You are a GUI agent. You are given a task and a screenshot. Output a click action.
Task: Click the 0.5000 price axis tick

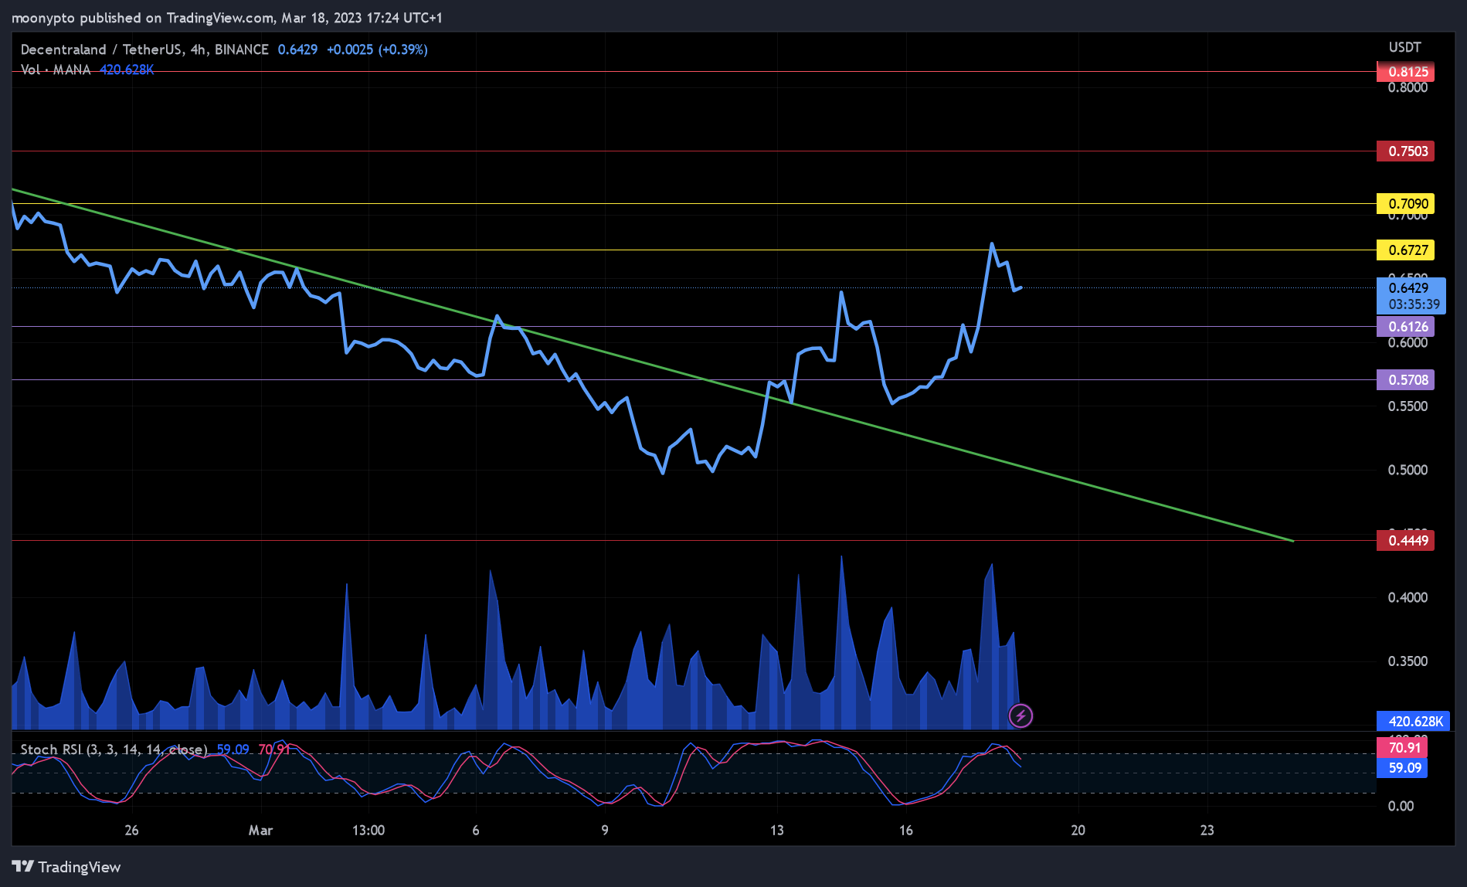[1408, 470]
